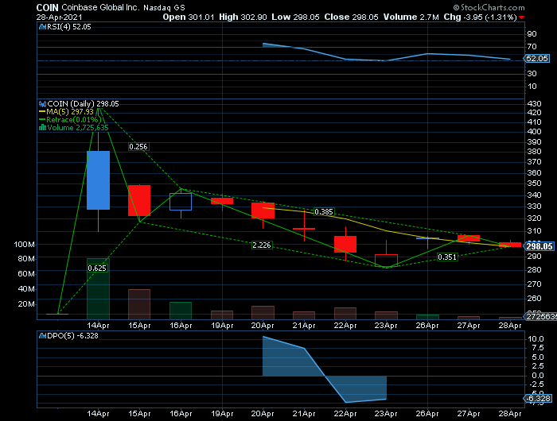The width and height of the screenshot is (557, 421).
Task: Click the green Retrace legend line
Action: pyautogui.click(x=42, y=120)
